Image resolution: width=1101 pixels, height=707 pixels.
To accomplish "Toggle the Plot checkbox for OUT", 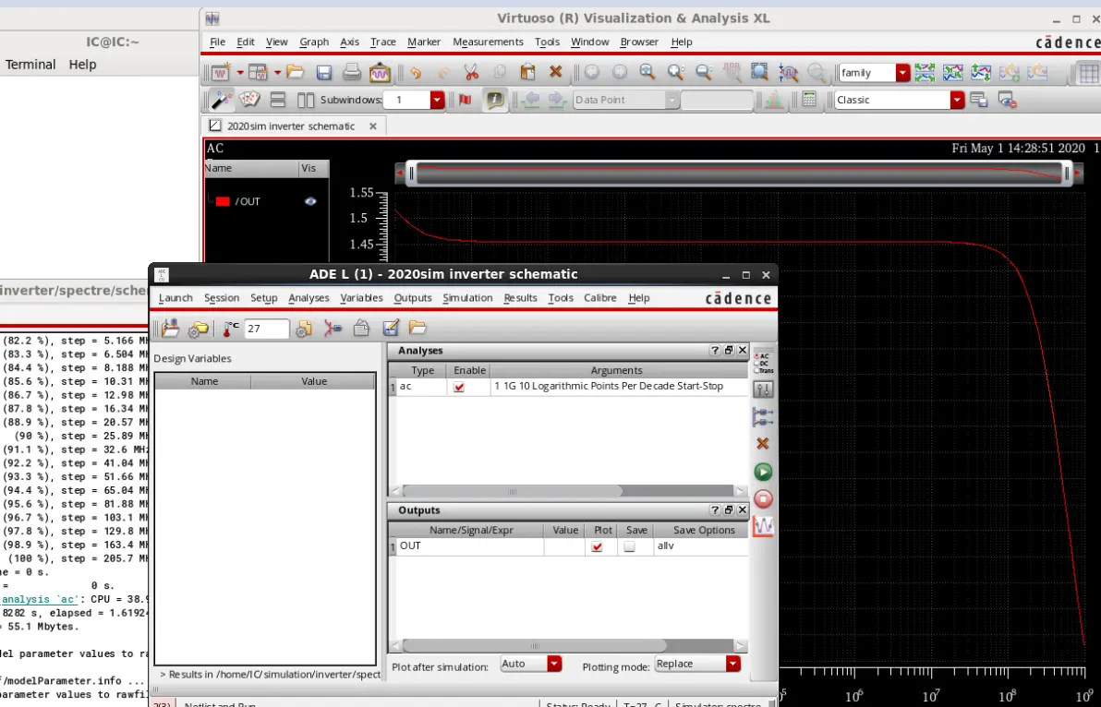I will [x=597, y=546].
